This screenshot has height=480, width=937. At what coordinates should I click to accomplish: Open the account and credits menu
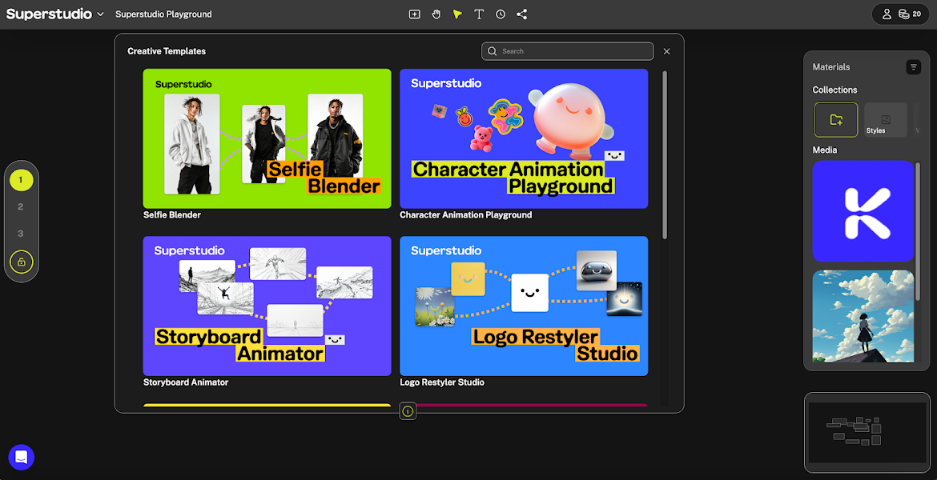pyautogui.click(x=900, y=14)
